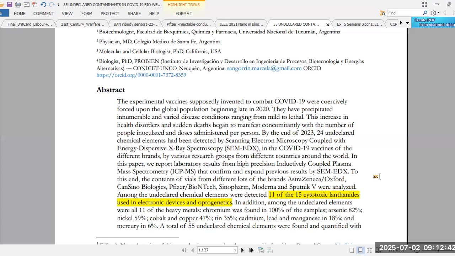
Task: Open the PROTECT ribbon tab
Action: tap(110, 14)
